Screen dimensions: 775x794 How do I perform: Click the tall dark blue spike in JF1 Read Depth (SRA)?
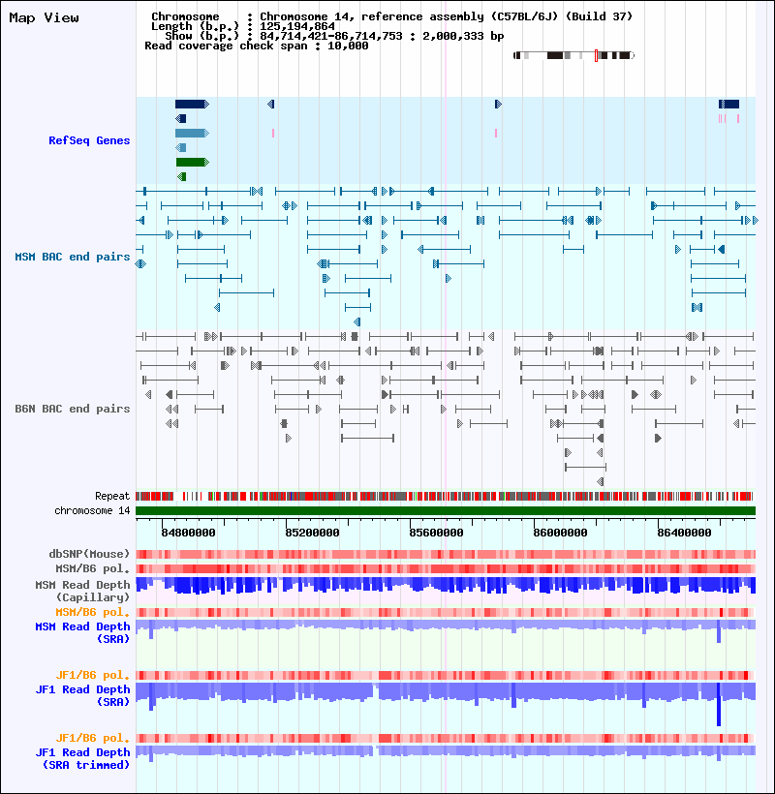[719, 704]
